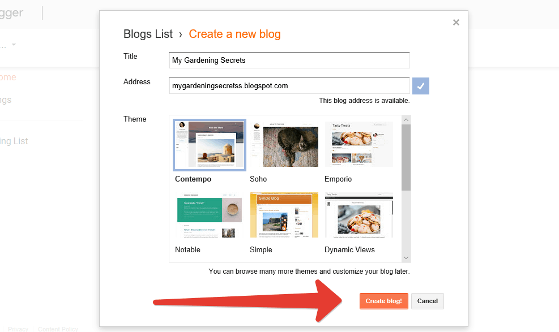Screen dimensions: 559x332
Task: Click the address availability checkmark icon
Action: 421,86
